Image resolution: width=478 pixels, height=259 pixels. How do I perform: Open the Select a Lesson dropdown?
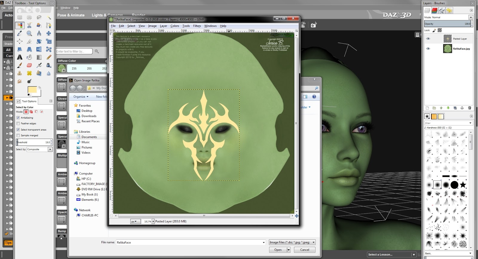(413, 255)
